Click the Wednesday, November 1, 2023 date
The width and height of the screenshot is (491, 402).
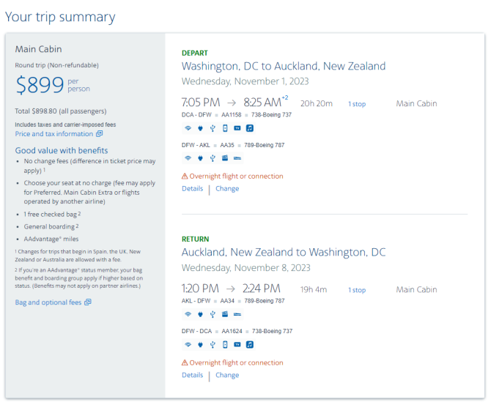coord(245,81)
